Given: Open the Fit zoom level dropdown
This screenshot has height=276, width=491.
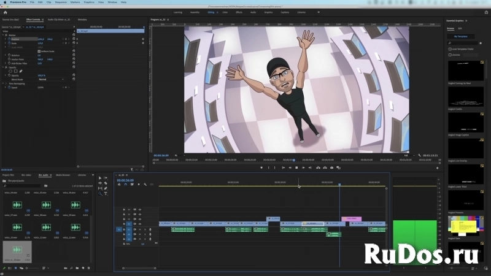Looking at the screenshot, I should (x=179, y=156).
